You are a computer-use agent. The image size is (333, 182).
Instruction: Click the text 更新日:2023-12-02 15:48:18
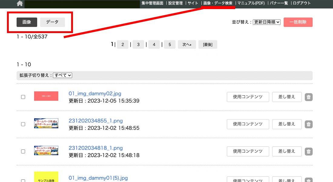[104, 155]
